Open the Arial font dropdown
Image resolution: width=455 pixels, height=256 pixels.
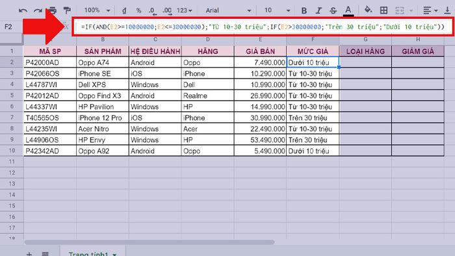click(x=228, y=10)
